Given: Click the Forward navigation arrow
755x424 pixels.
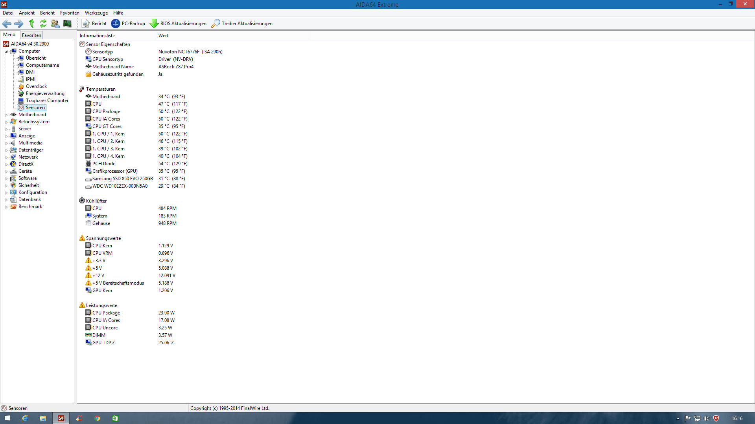Looking at the screenshot, I should click(x=18, y=24).
